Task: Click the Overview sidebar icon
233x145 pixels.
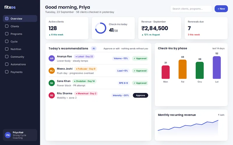Action: click(7, 19)
